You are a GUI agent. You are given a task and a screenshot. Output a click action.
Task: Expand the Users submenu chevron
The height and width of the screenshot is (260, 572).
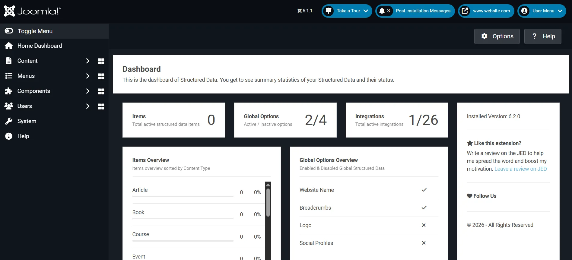(x=87, y=106)
